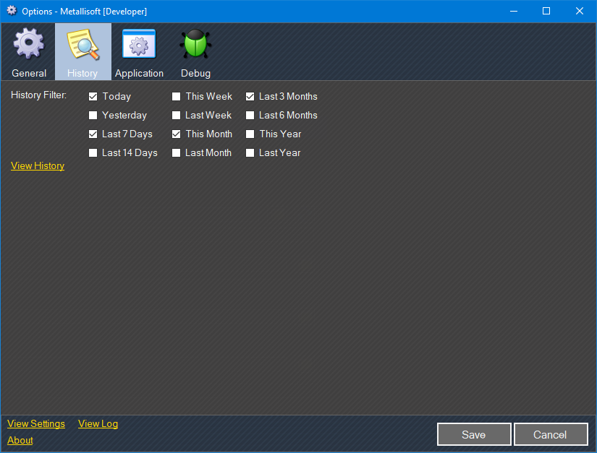597x453 pixels.
Task: Check the Last 14 Days box
Action: (x=93, y=152)
